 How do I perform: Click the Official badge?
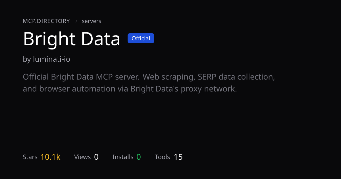point(141,38)
